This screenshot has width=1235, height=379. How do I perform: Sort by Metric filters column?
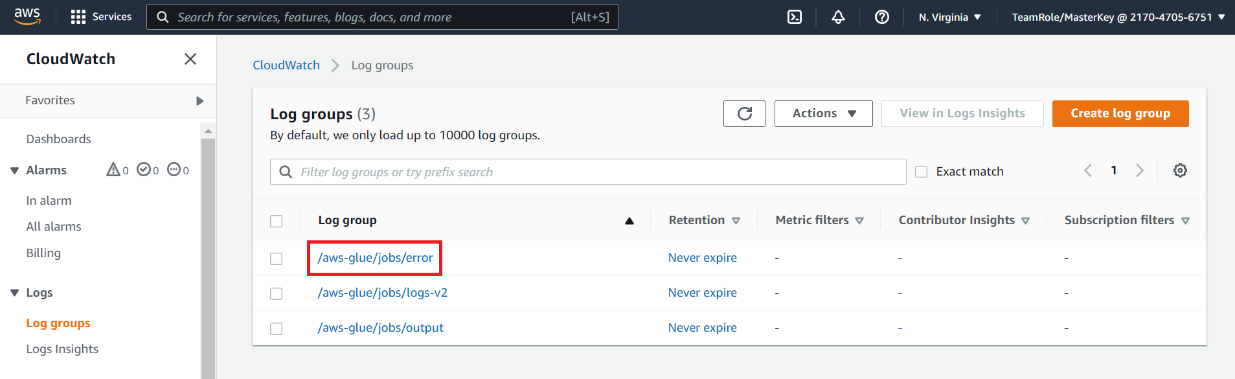[819, 220]
